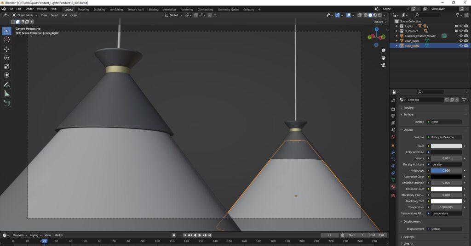Open the Material properties tab
The height and width of the screenshot is (246, 471).
click(x=393, y=187)
